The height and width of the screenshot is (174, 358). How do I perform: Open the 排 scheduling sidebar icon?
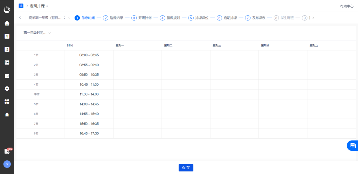click(x=7, y=36)
